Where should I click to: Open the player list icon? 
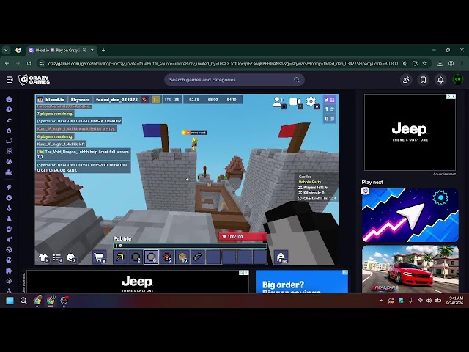tap(57, 257)
